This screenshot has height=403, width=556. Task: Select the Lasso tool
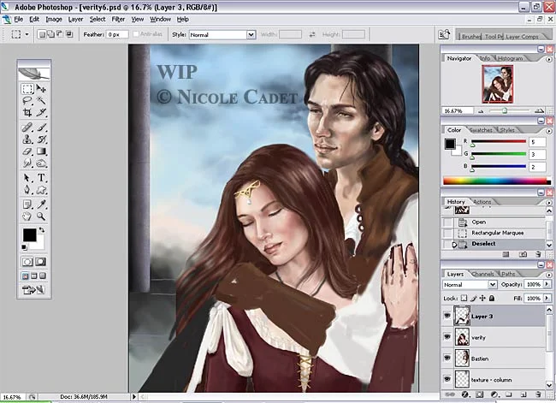click(27, 100)
